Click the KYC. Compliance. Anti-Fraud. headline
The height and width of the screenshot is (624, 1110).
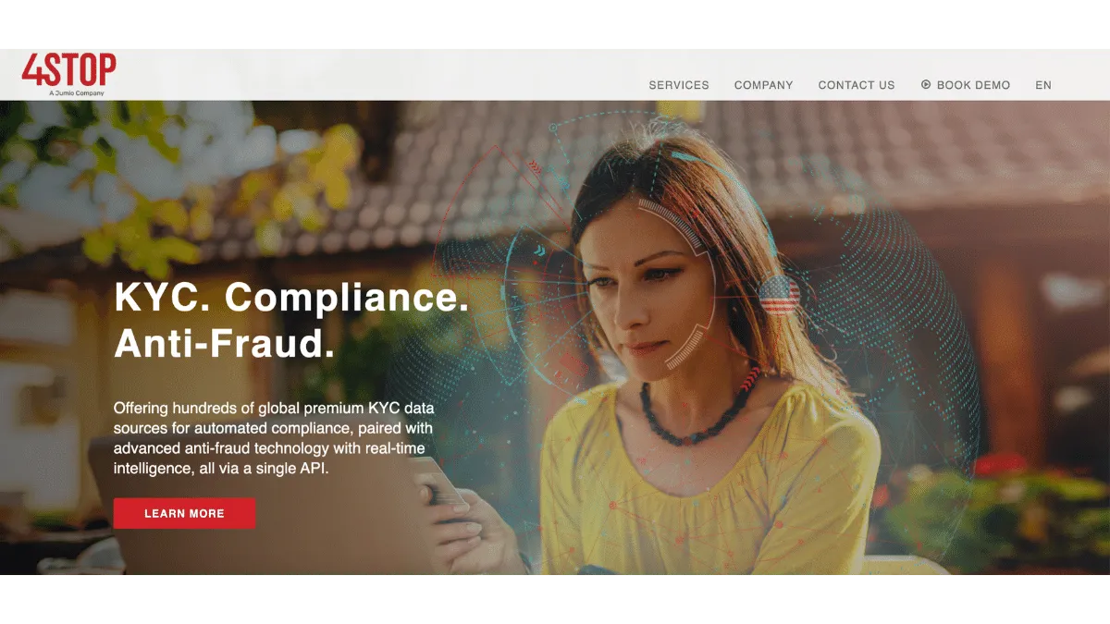click(291, 320)
